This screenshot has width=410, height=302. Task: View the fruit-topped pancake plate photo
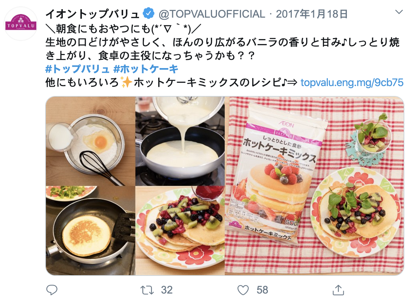pos(180,231)
